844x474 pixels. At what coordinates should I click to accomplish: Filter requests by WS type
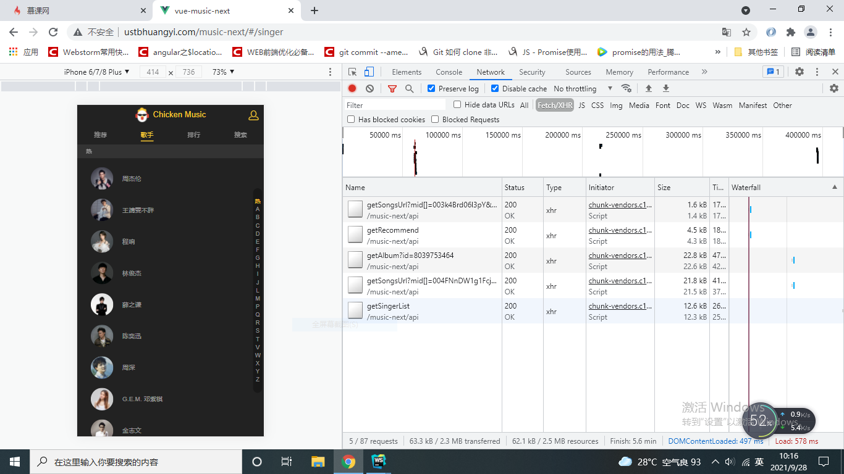click(701, 106)
